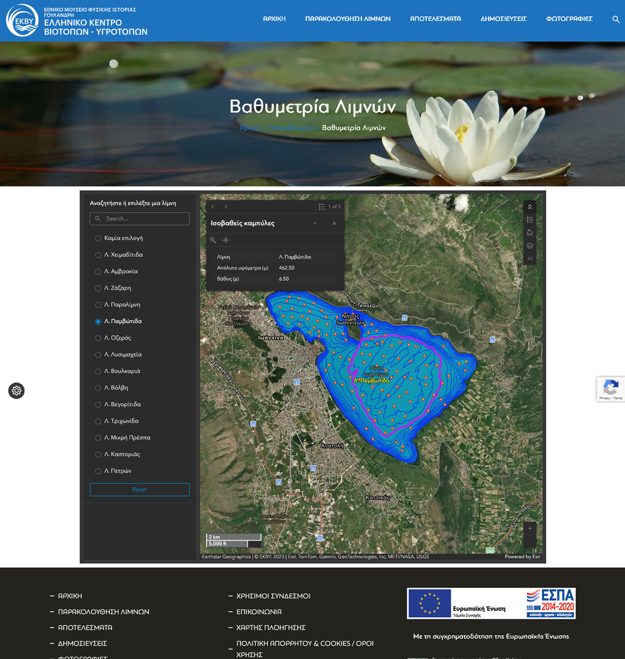Open the ΑΠΟΤΕΛΕΣΜΑΤΑ menu item in header

tap(435, 19)
